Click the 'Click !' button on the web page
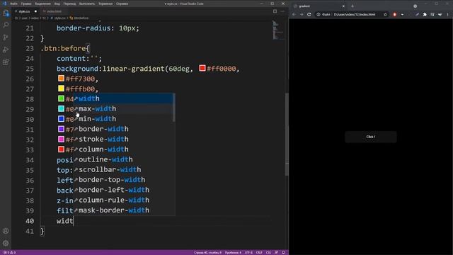The width and height of the screenshot is (453, 255). 371,137
